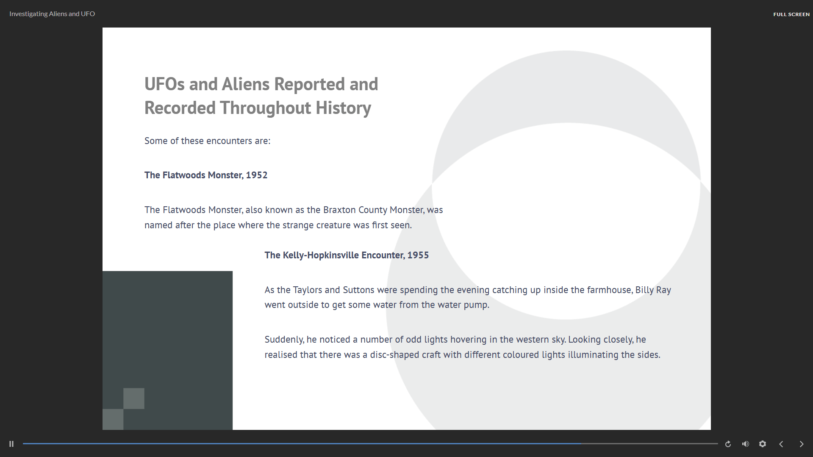Open the player settings gear
The width and height of the screenshot is (813, 457).
[x=763, y=444]
